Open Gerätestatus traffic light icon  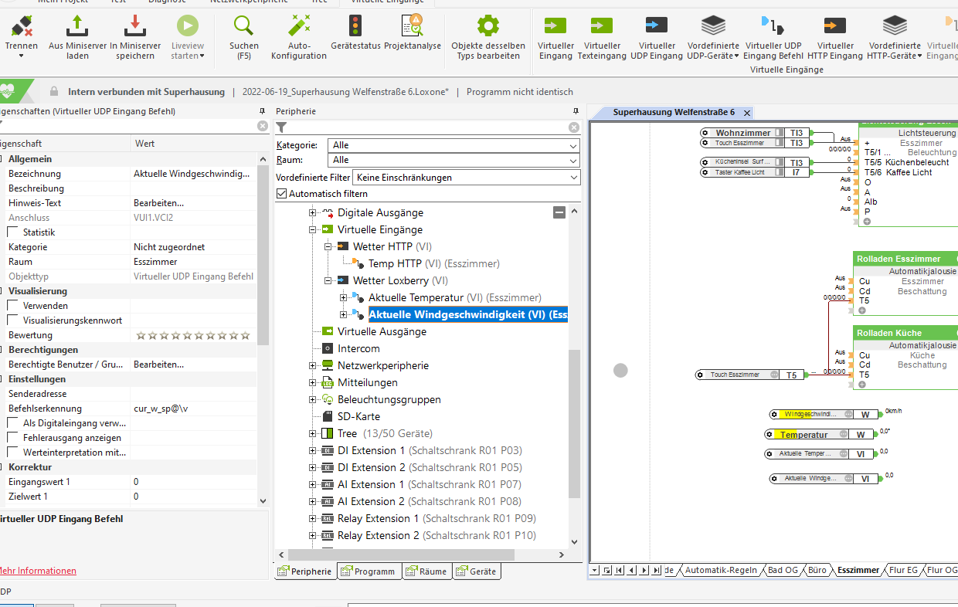tap(355, 27)
